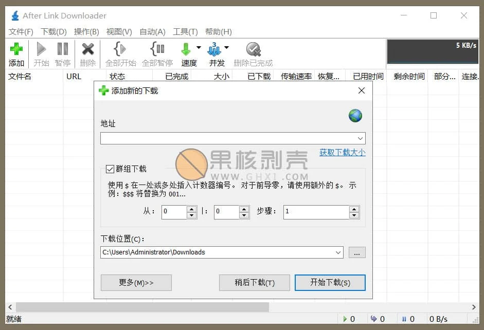Click the 开始 play toolbar icon

(x=41, y=49)
